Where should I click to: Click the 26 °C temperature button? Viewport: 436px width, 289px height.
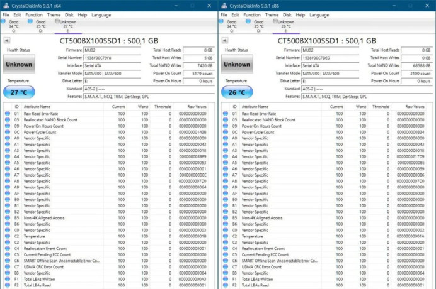tap(237, 92)
